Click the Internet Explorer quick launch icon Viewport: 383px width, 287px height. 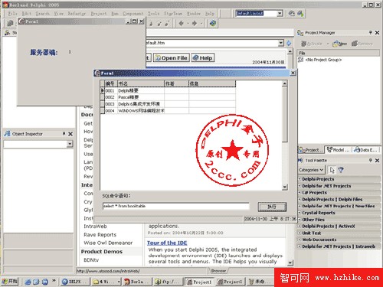point(28,282)
